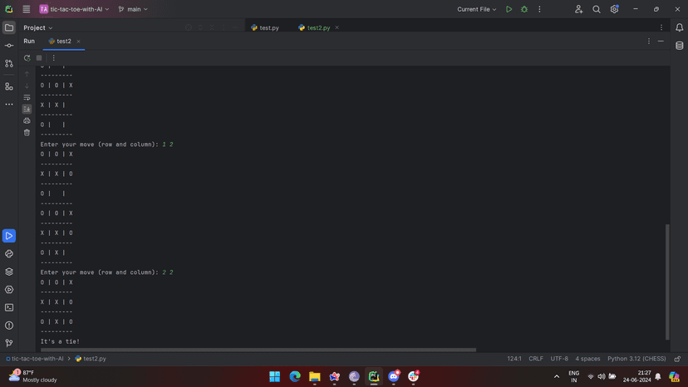Image resolution: width=688 pixels, height=387 pixels.
Task: Stop the running process
Action: pyautogui.click(x=39, y=58)
